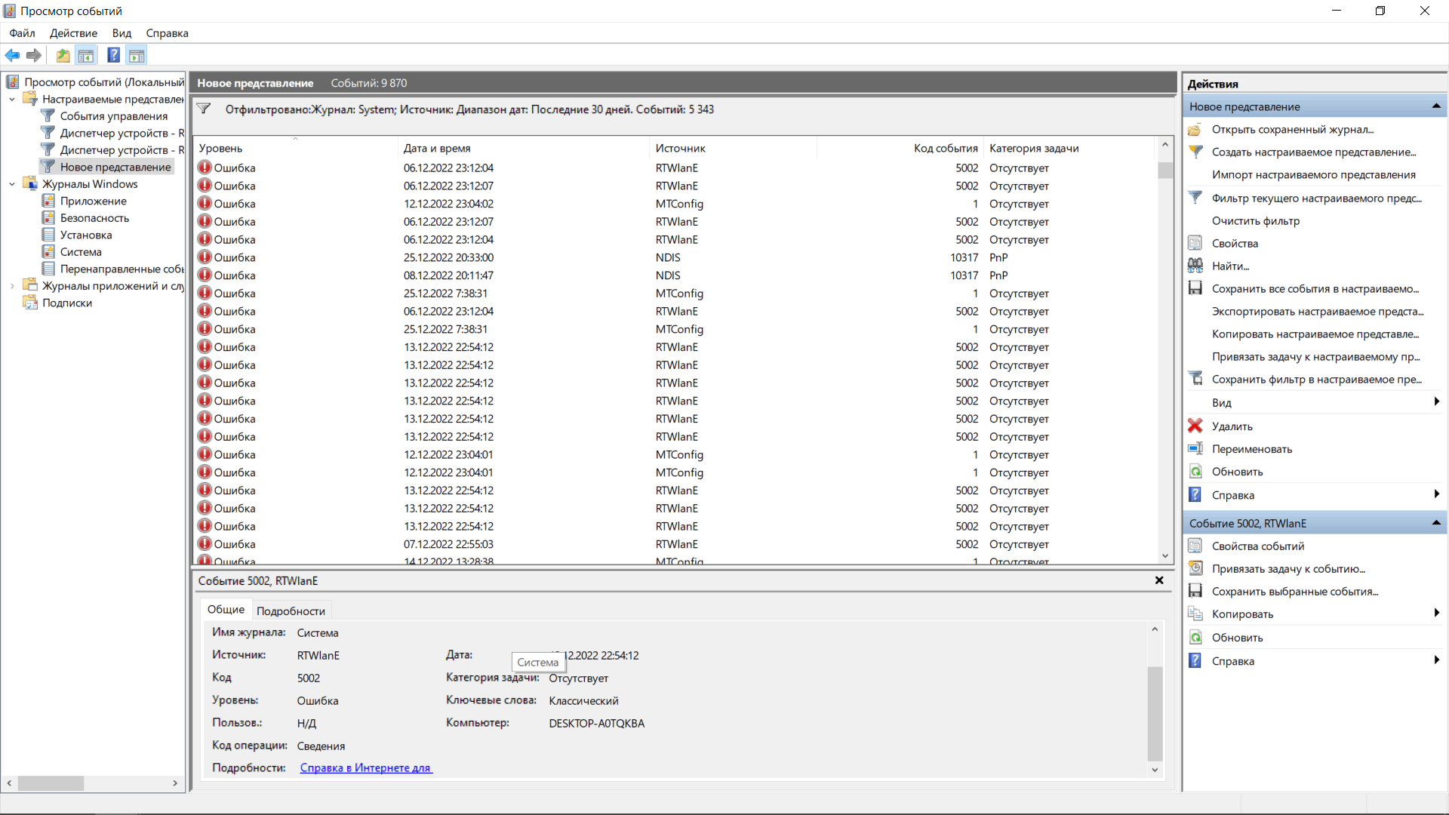Toggle the Action pane toolbar icon

click(x=137, y=55)
